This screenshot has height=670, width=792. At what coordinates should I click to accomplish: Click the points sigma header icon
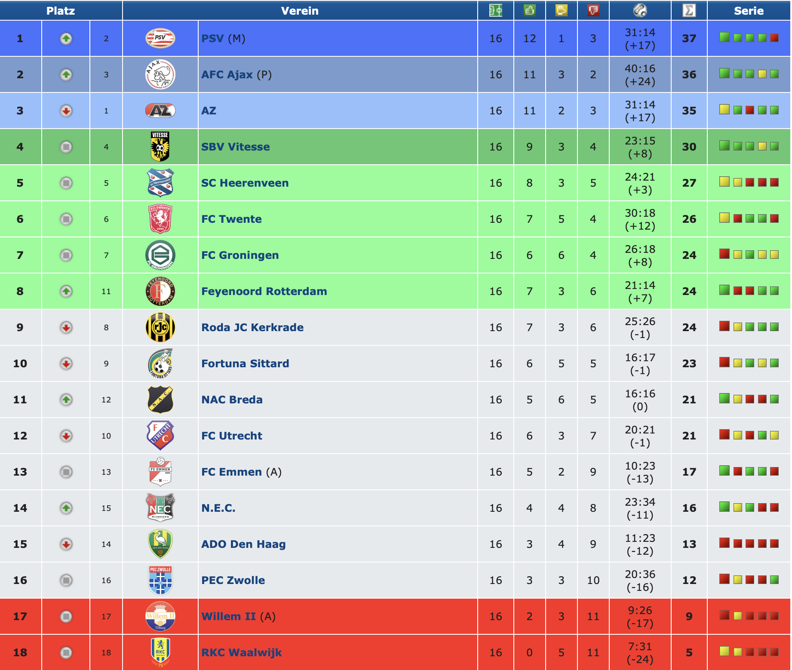[x=689, y=10]
